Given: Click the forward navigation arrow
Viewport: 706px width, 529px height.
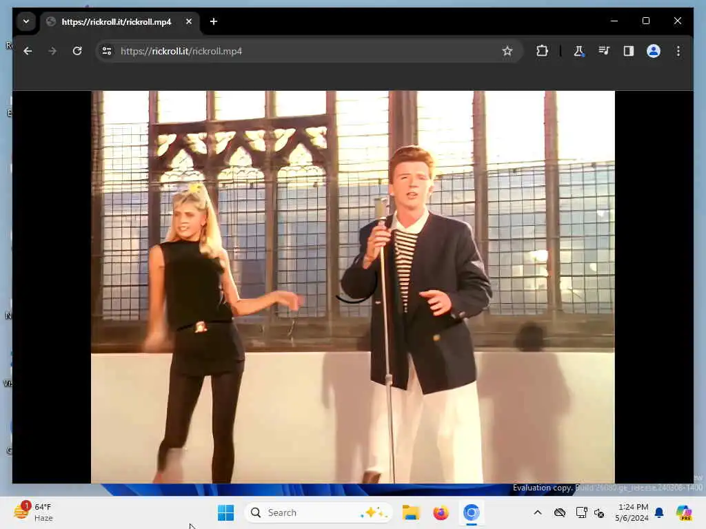Looking at the screenshot, I should click(x=52, y=51).
